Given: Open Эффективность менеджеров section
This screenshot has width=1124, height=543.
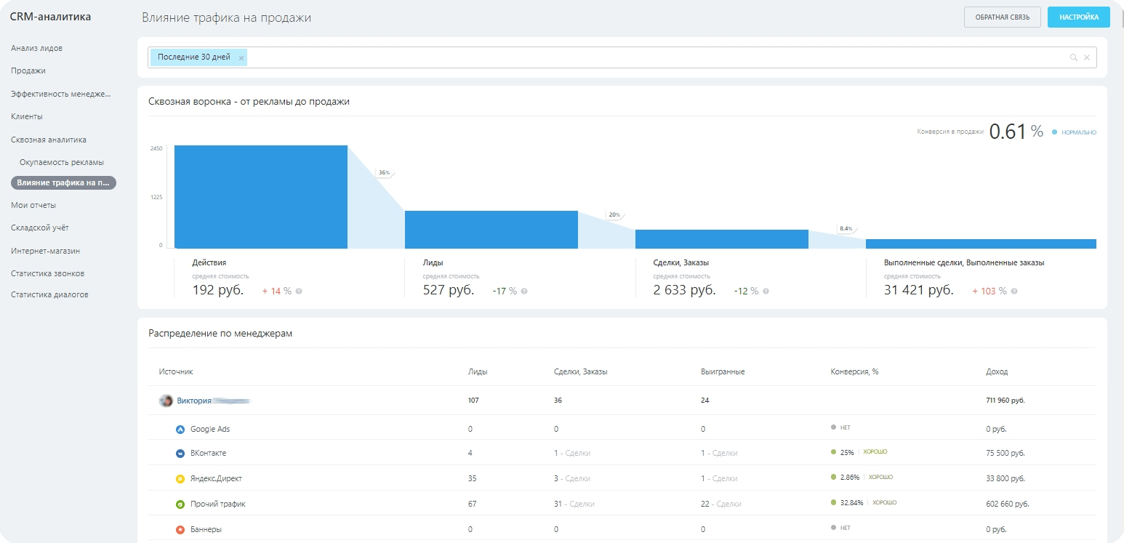Looking at the screenshot, I should point(61,93).
